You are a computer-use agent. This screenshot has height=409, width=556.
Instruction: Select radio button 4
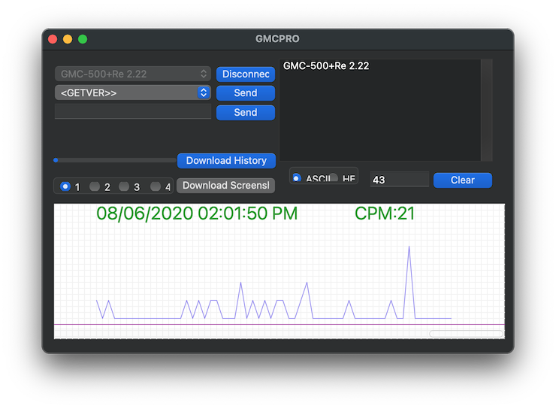click(x=156, y=186)
